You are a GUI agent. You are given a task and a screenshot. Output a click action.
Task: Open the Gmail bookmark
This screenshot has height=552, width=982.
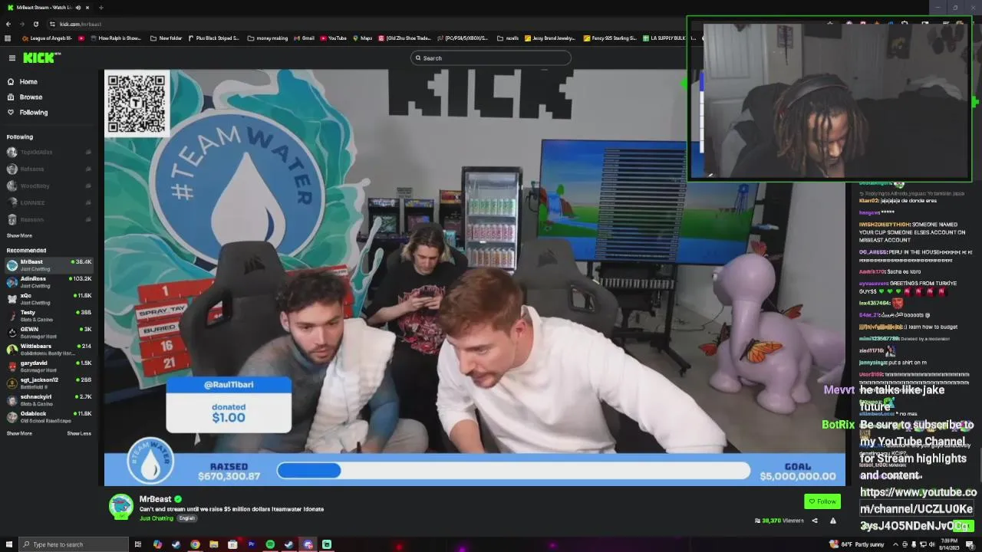pyautogui.click(x=305, y=38)
